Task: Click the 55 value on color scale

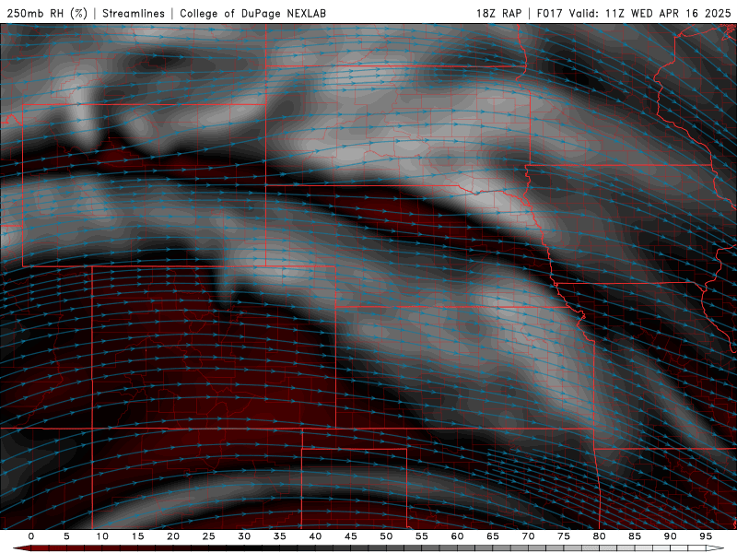Action: (422, 536)
